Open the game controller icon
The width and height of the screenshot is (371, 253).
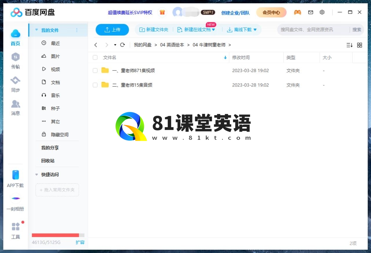[297, 12]
